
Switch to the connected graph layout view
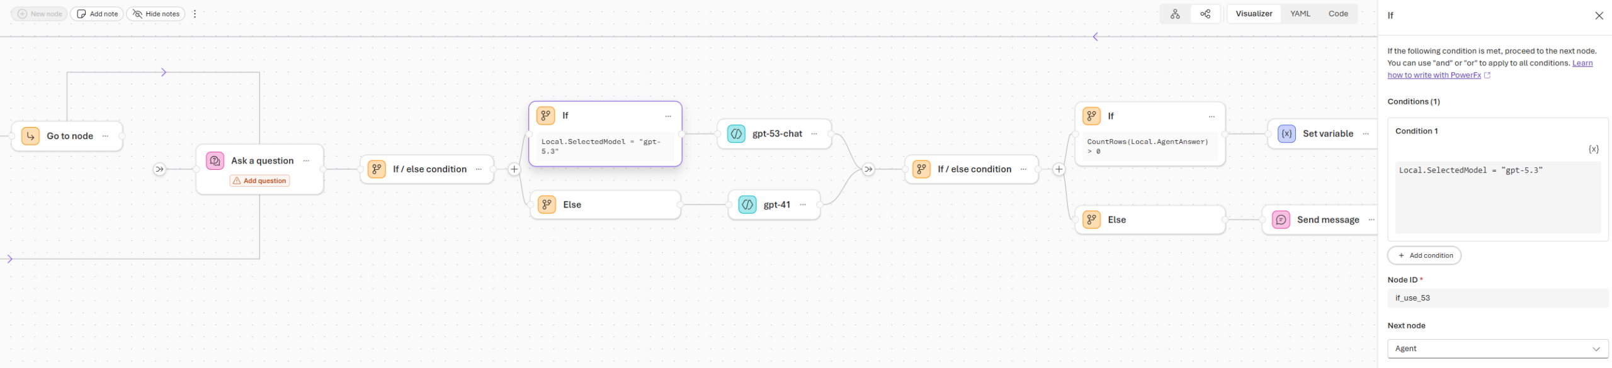(1205, 14)
